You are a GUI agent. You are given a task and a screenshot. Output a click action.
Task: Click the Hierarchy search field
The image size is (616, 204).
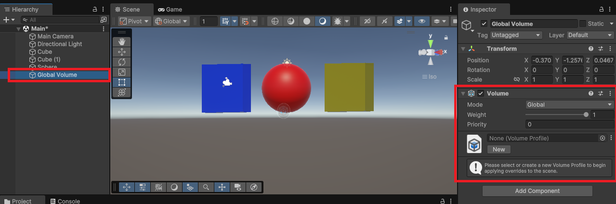[60, 20]
